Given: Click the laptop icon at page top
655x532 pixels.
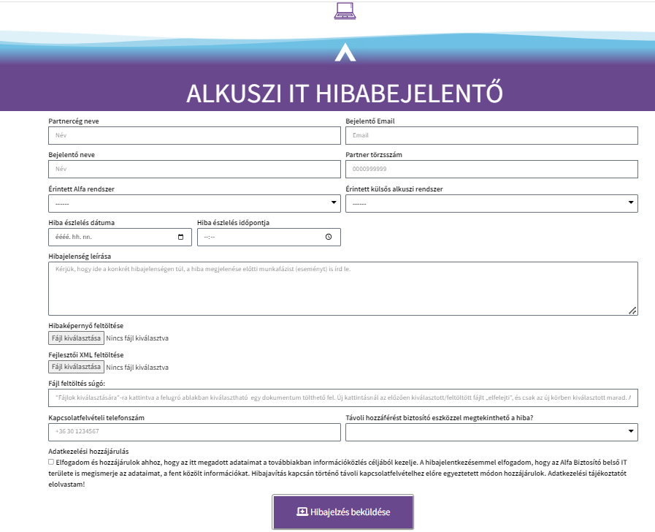Looking at the screenshot, I should pyautogui.click(x=345, y=11).
